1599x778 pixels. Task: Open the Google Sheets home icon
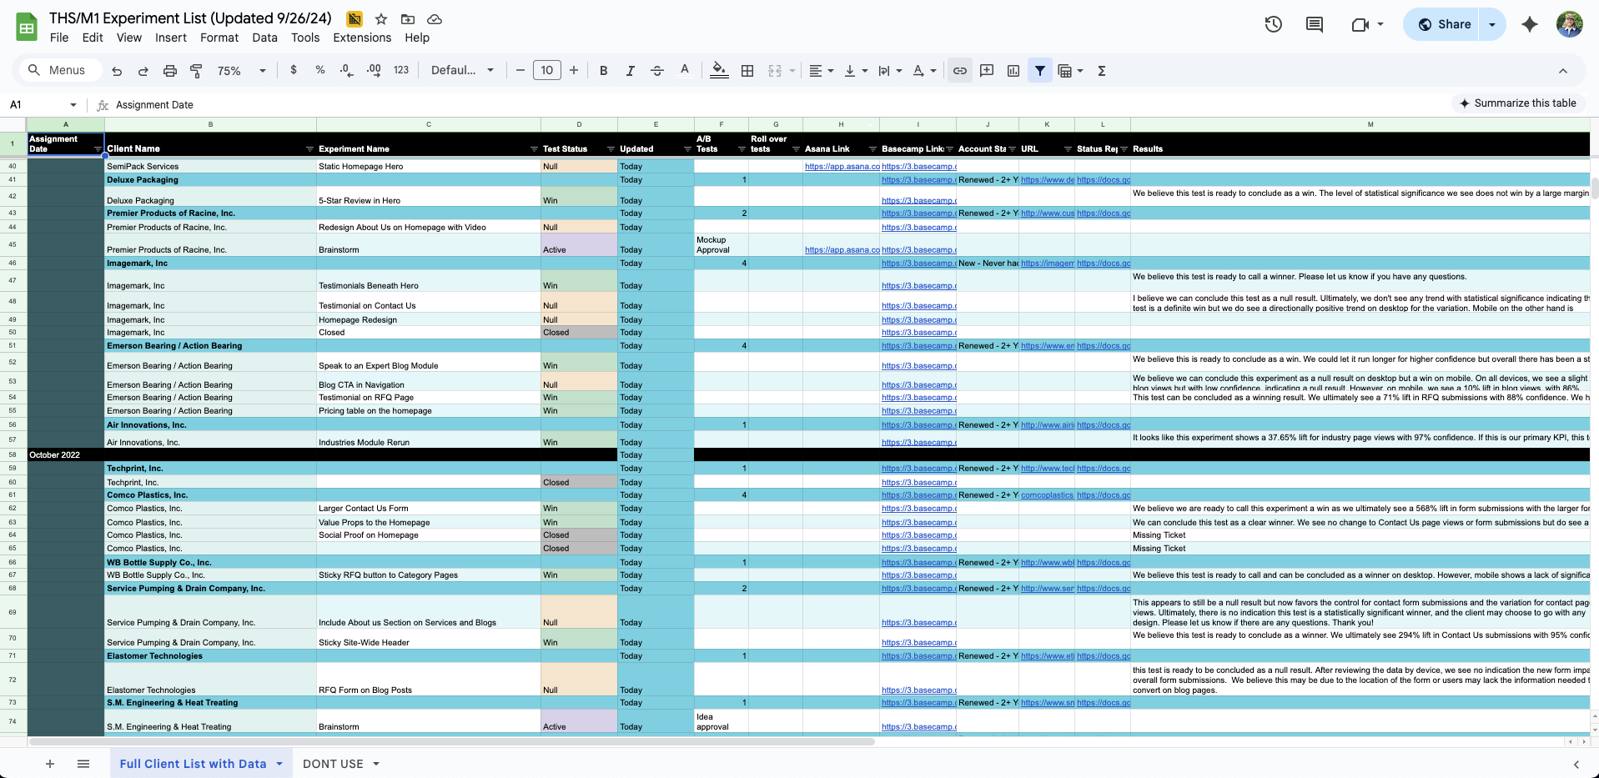(x=27, y=27)
